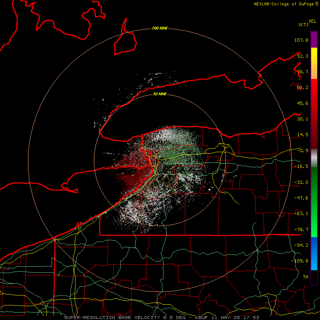Click the -78.7 velocity scale value

(301, 230)
